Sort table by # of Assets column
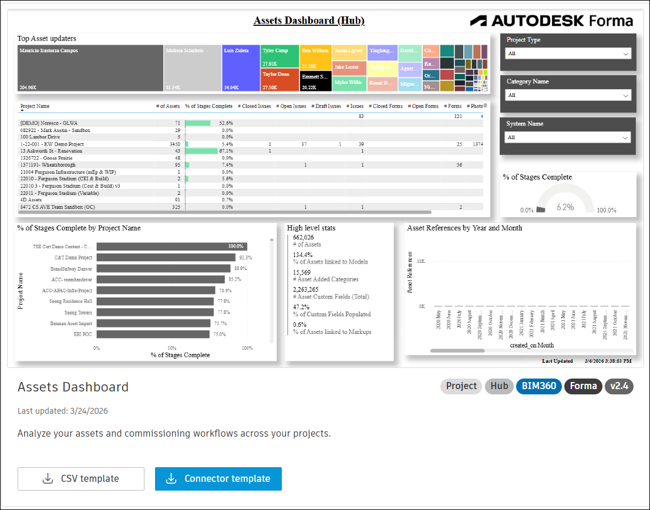This screenshot has height=510, width=650. (x=168, y=106)
